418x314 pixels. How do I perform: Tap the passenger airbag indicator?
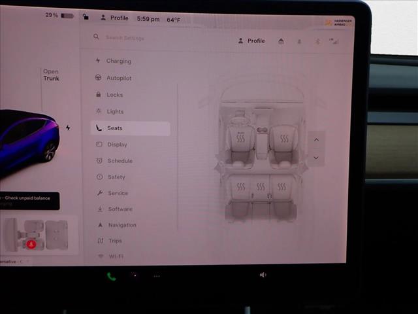pyautogui.click(x=338, y=22)
